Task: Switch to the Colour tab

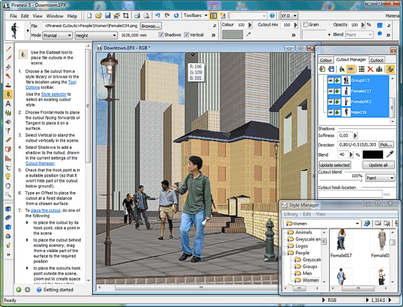Action: click(325, 60)
